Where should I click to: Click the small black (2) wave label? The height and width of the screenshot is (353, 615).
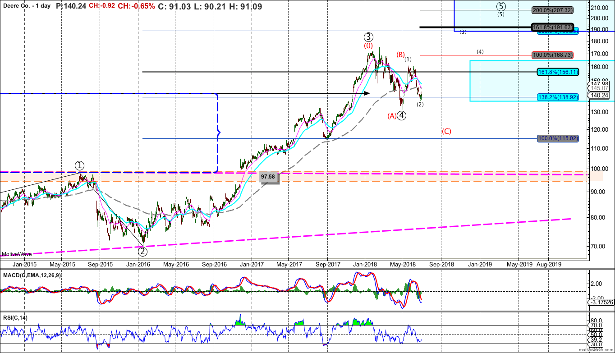420,104
